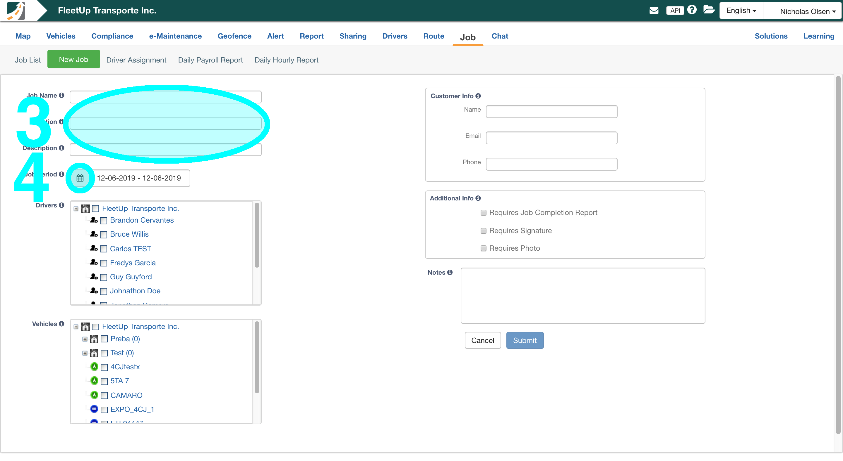Open Daily Hourly Report

point(286,60)
